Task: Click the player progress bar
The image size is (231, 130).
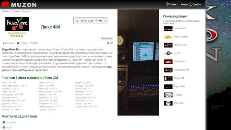Action: click(x=96, y=21)
